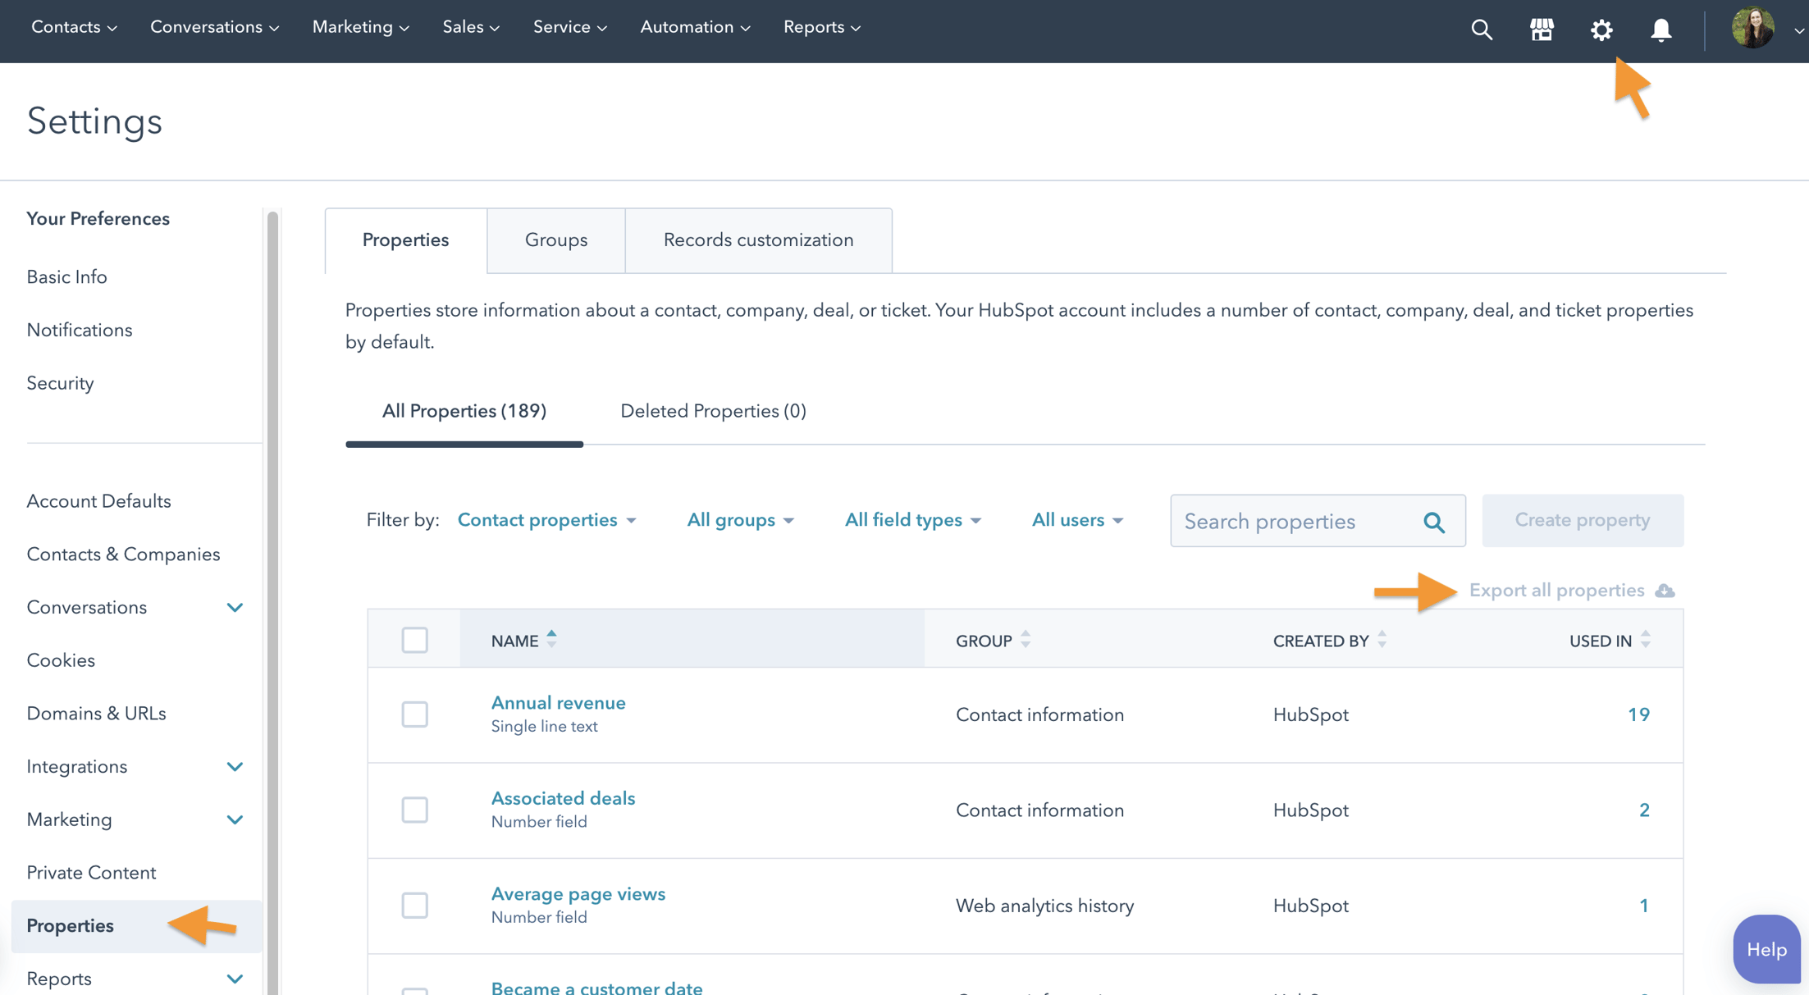Open the Associated deals property link
Image resolution: width=1809 pixels, height=995 pixels.
point(563,797)
